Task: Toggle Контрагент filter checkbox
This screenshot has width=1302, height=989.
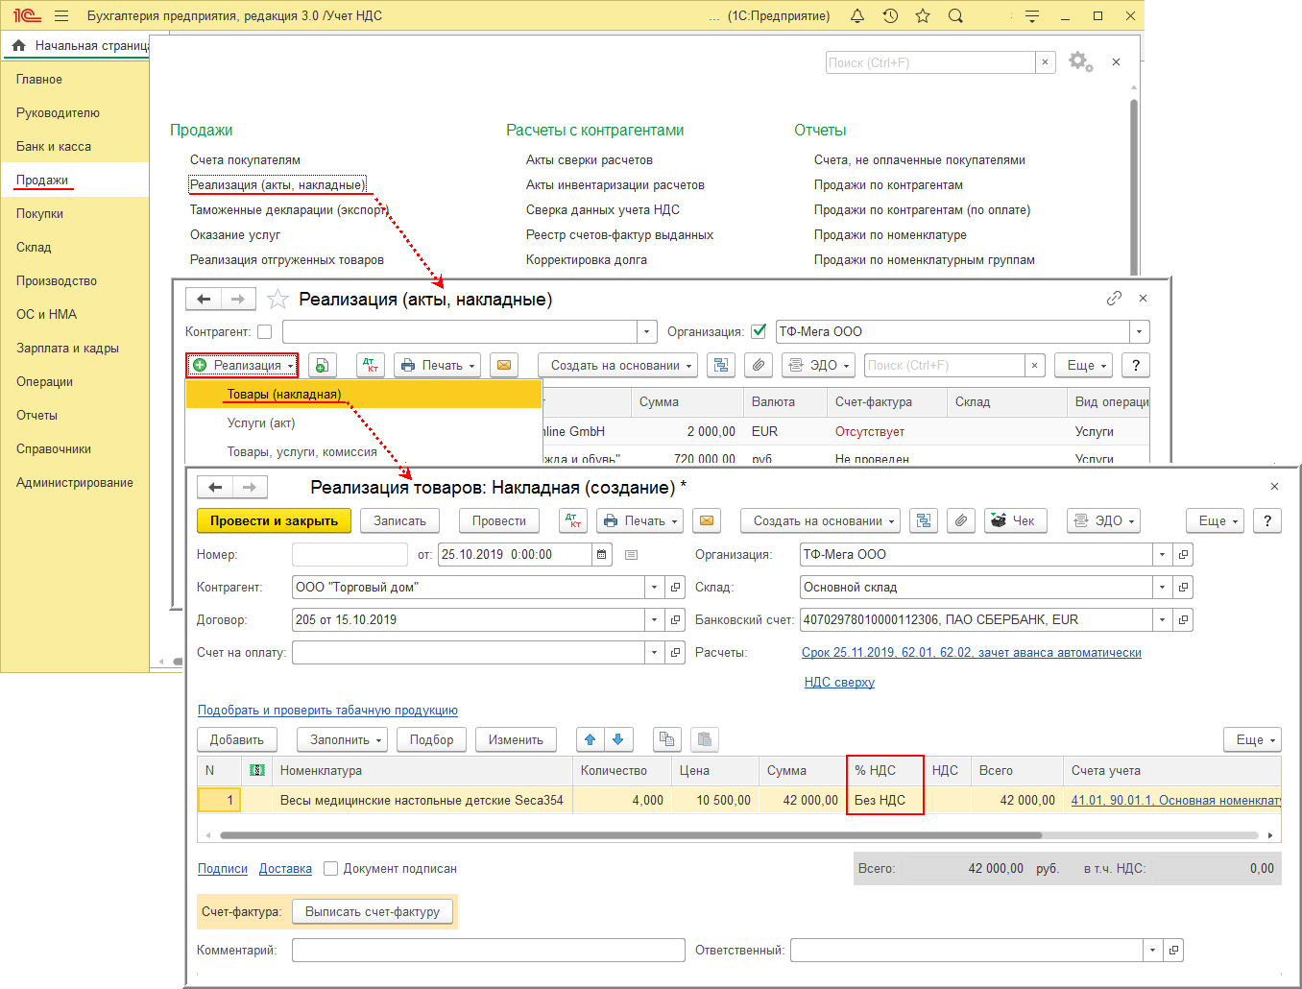Action: coord(265,331)
